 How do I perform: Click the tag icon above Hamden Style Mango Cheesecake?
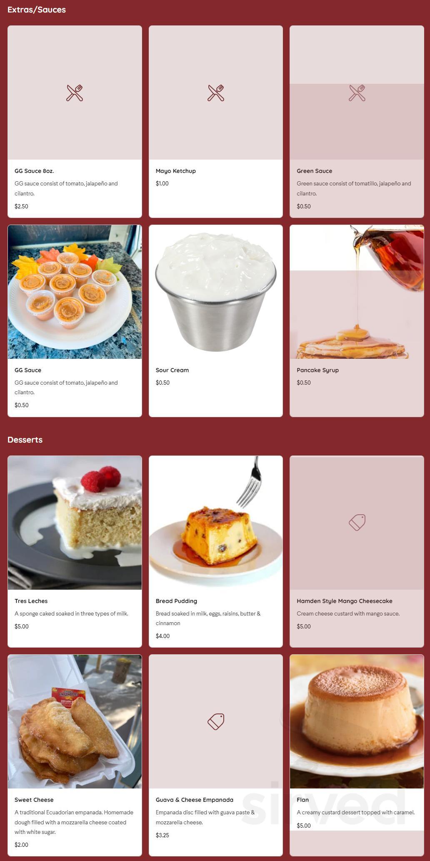(357, 522)
